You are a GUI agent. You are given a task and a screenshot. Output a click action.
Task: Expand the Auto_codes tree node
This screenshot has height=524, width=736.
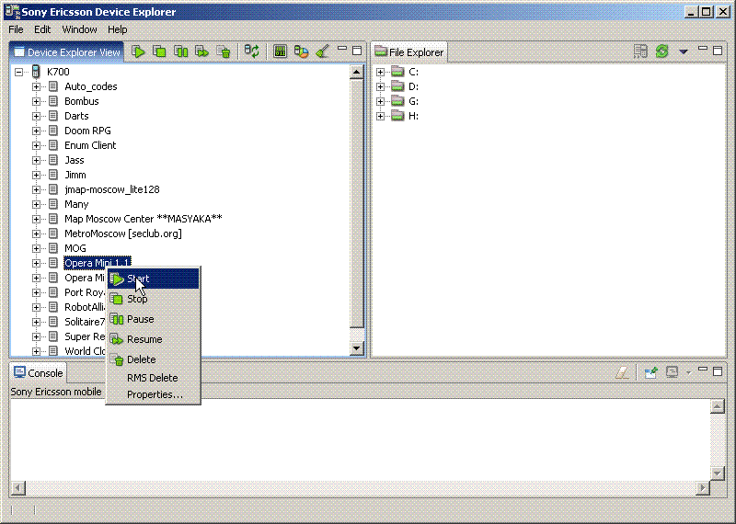pyautogui.click(x=36, y=86)
